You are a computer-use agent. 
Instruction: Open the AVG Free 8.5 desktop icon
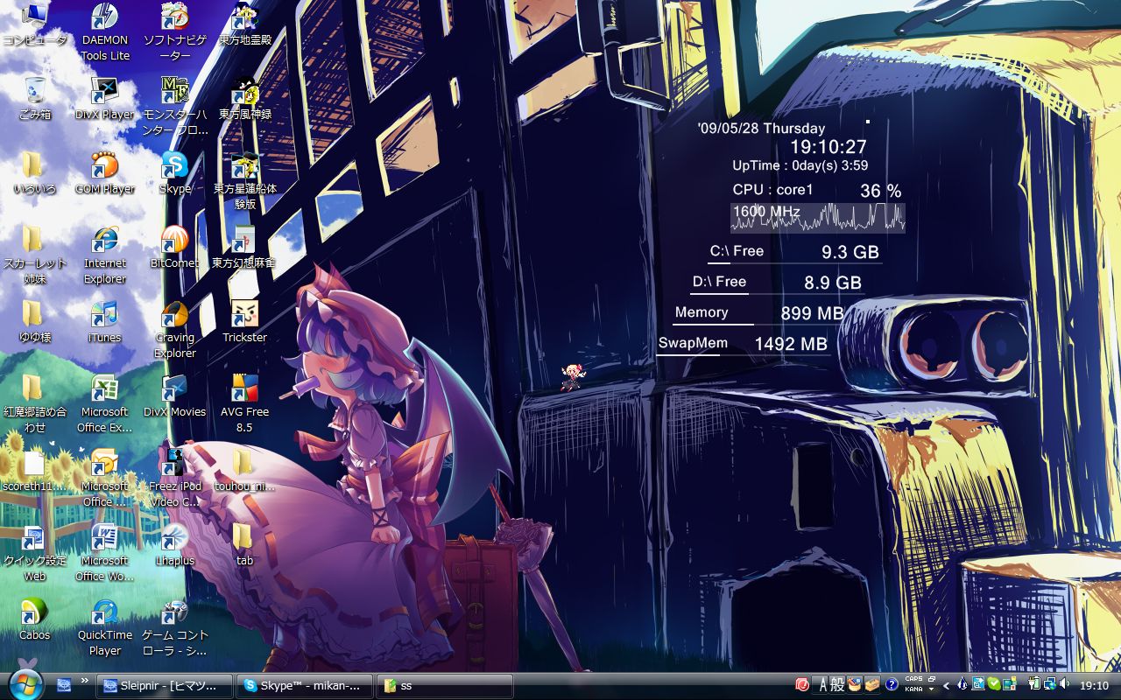tap(244, 404)
